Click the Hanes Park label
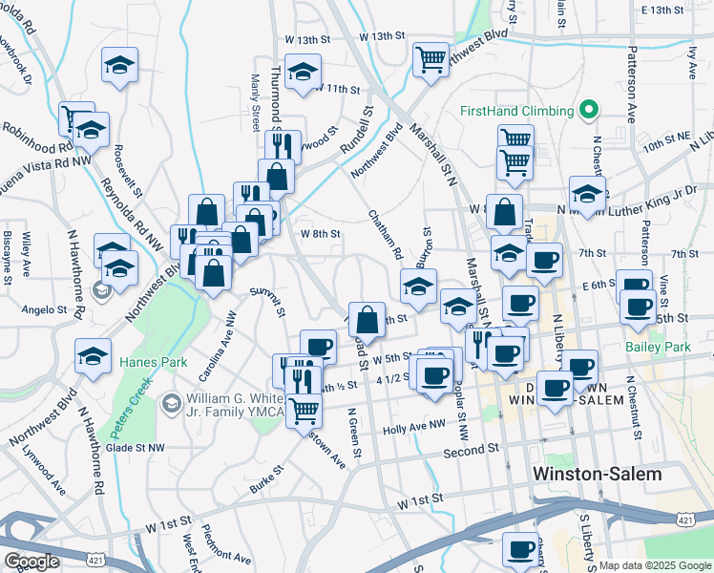Image resolution: width=714 pixels, height=573 pixels. pos(153,363)
